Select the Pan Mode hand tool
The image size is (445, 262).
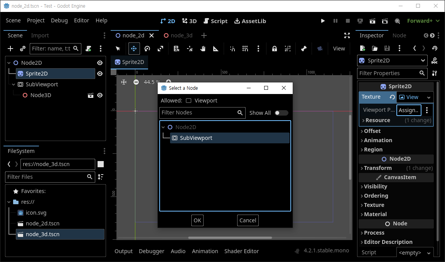click(202, 49)
